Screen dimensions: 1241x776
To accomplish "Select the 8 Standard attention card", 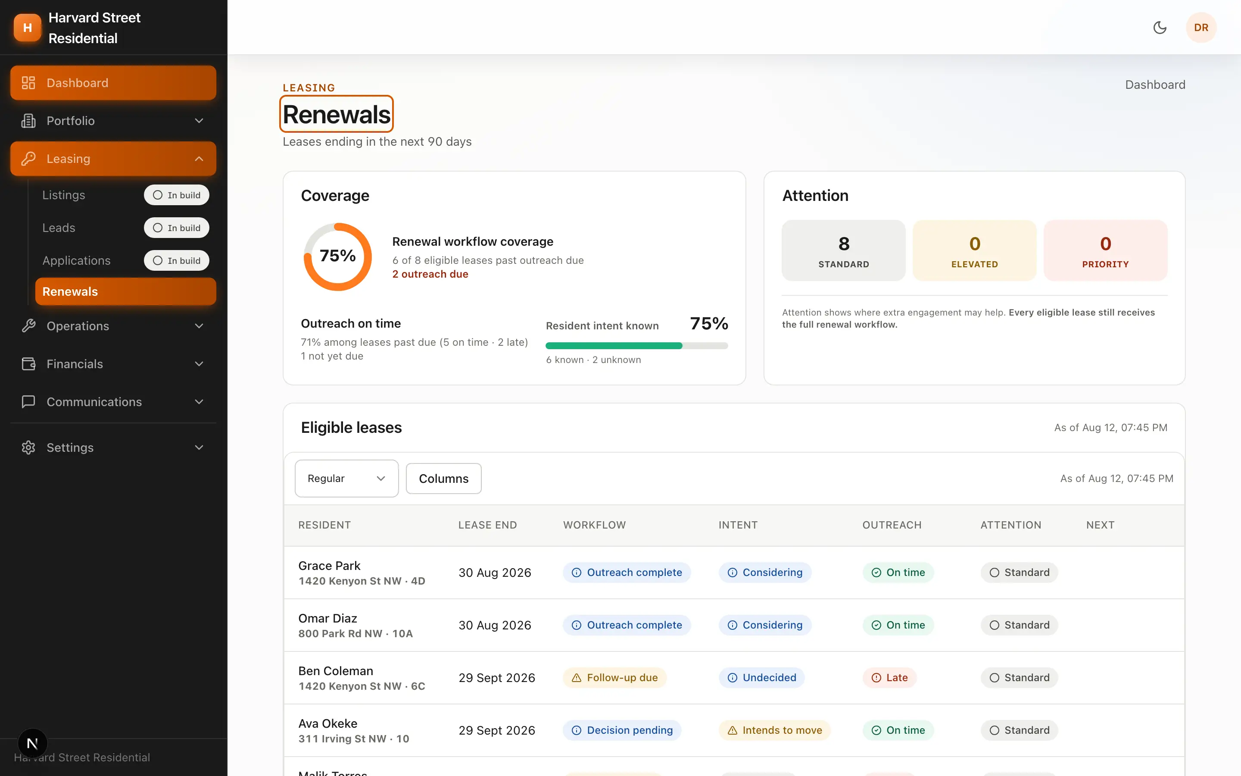I will coord(844,250).
